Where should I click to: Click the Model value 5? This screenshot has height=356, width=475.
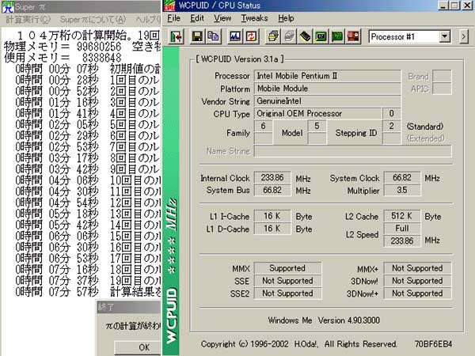[x=317, y=126]
